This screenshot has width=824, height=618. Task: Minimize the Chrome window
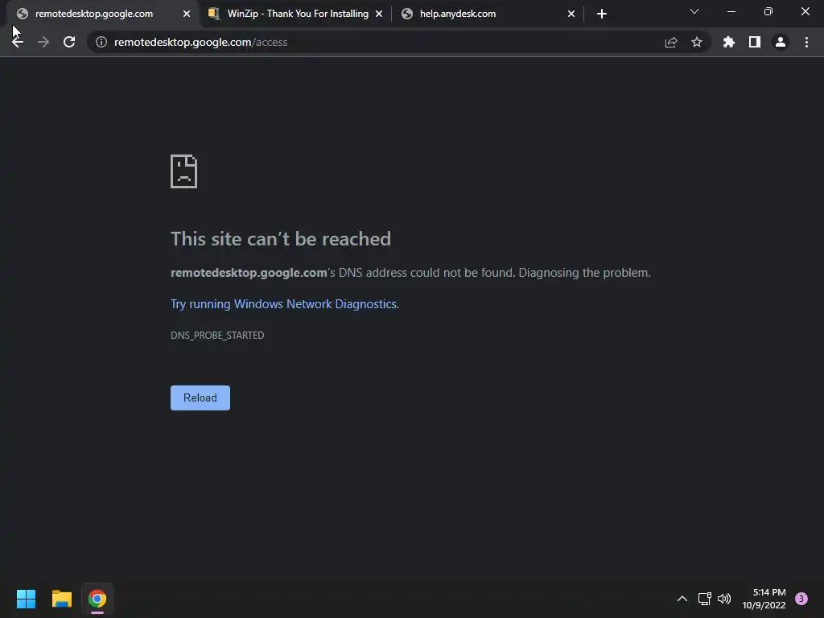[x=731, y=11]
